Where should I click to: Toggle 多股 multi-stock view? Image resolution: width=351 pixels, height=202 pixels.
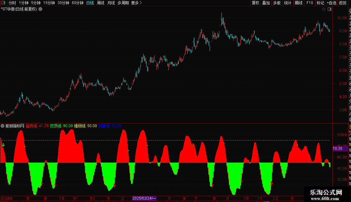277,3
